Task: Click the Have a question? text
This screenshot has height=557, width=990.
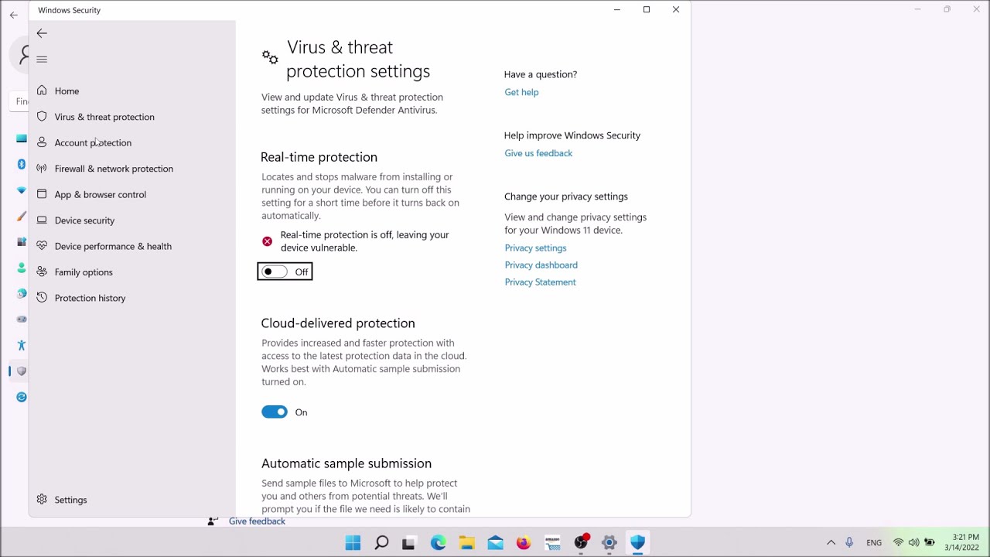Action: pos(541,74)
